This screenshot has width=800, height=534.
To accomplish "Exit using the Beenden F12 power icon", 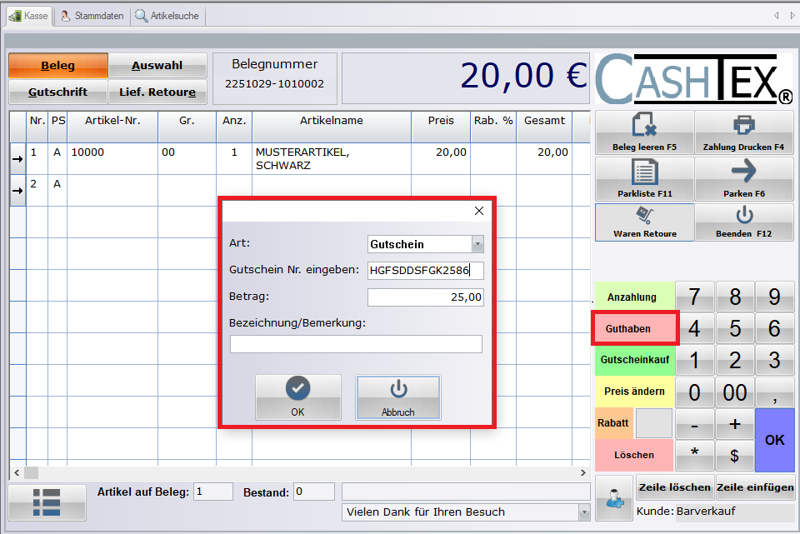I will (743, 222).
